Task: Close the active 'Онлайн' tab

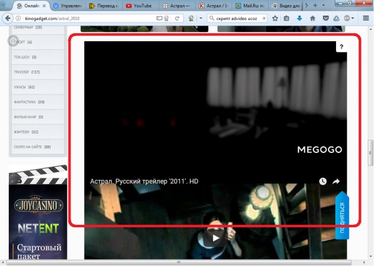Action: coord(44,6)
